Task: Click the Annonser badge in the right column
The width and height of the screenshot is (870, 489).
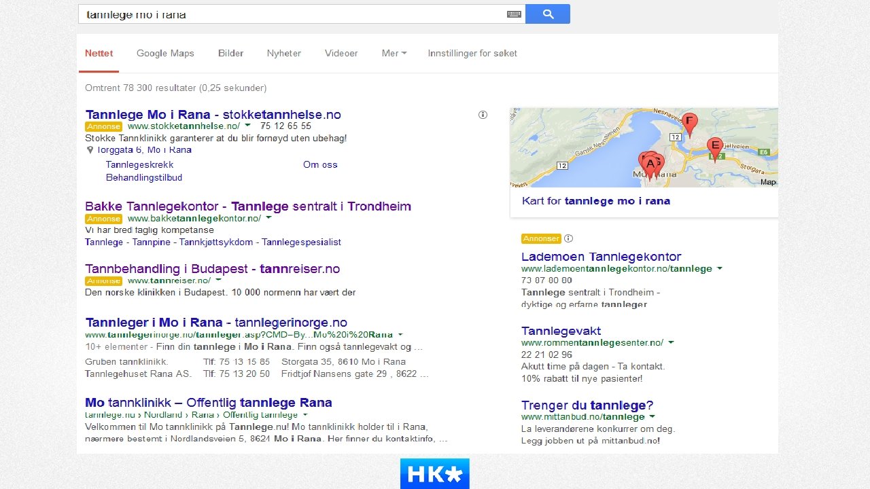Action: [x=541, y=238]
